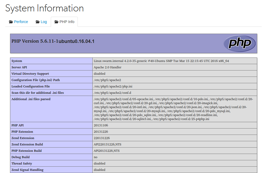Image resolution: width=267 pixels, height=173 pixels.
Task: Switch to the Log tab
Action: click(x=41, y=22)
